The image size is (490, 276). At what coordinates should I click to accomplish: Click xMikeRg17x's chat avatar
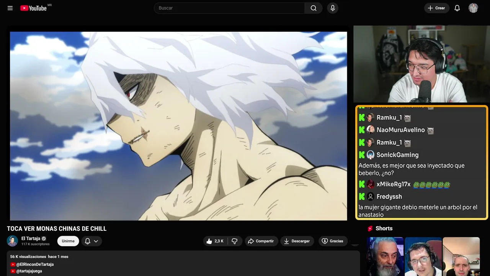[371, 184]
